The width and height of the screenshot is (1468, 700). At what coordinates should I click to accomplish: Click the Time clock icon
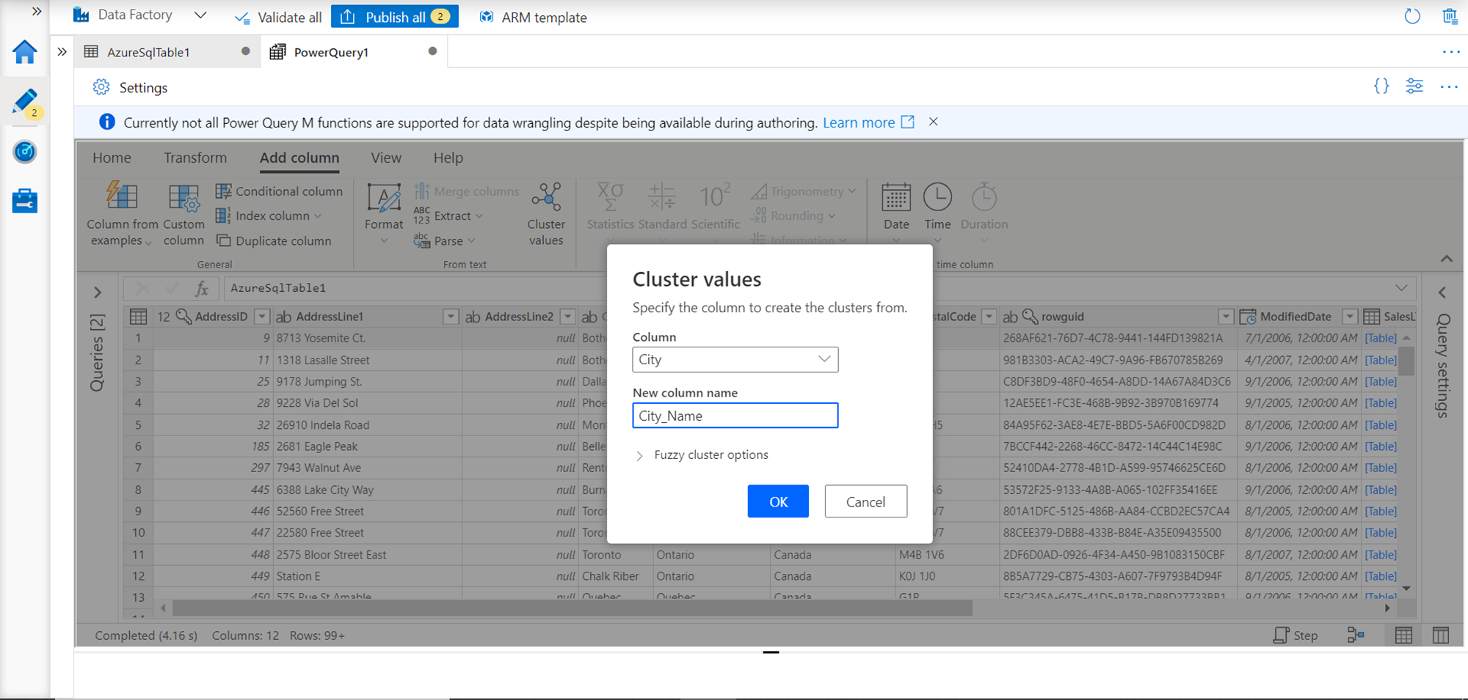[937, 196]
